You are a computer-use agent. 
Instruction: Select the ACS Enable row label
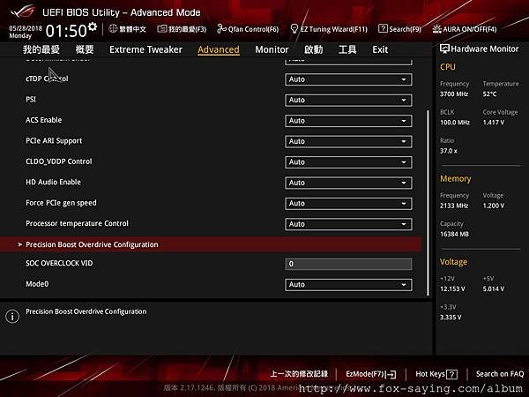pos(44,120)
